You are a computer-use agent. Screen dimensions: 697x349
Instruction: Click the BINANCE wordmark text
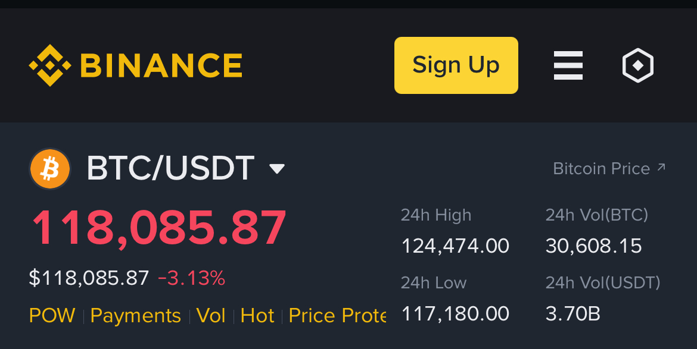[x=161, y=65]
